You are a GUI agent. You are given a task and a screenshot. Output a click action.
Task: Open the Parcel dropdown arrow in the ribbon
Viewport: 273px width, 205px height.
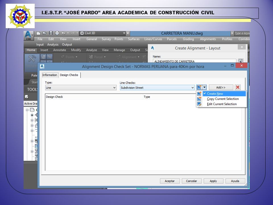tap(105, 57)
